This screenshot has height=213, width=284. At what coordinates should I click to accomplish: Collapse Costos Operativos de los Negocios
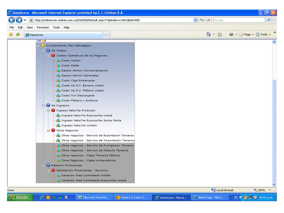tap(48, 56)
